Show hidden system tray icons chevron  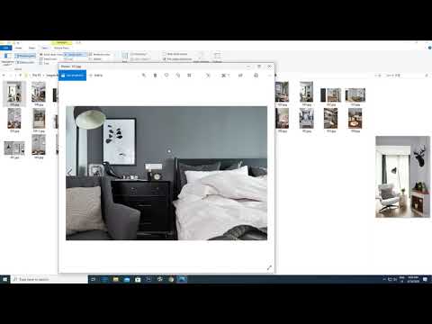pos(384,279)
